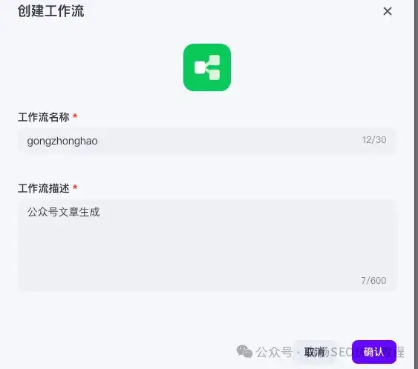Close the 创建工作流 dialog
The image size is (418, 369).
click(388, 11)
